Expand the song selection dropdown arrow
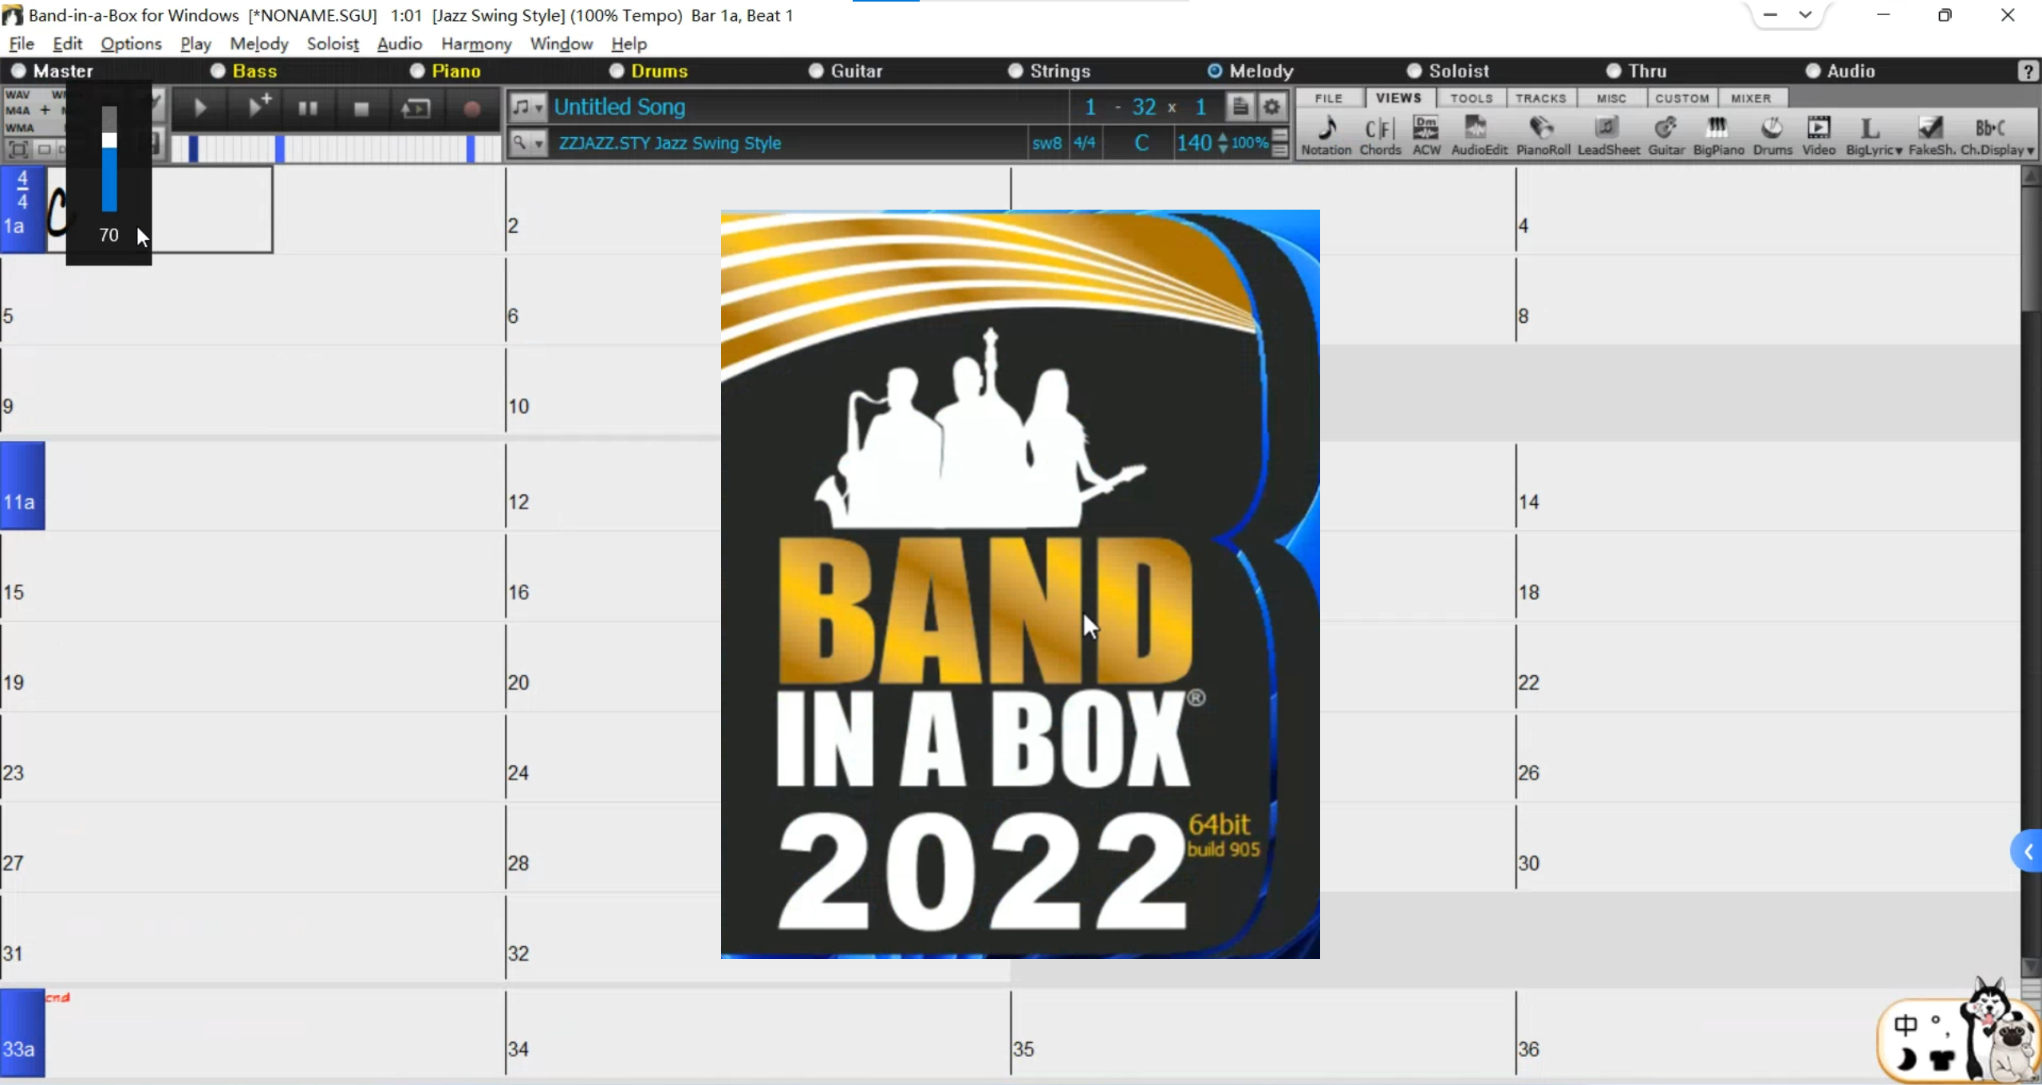This screenshot has width=2042, height=1085. click(x=539, y=108)
